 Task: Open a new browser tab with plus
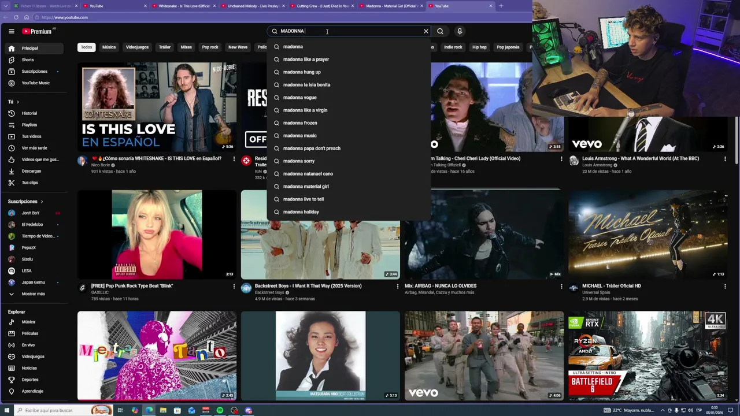coord(501,6)
